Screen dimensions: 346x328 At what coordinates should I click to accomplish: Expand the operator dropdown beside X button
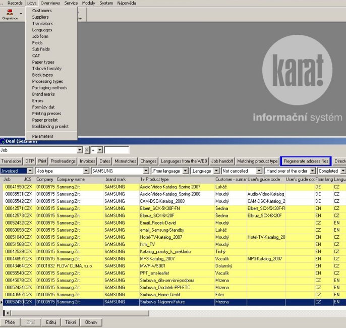(x=100, y=150)
